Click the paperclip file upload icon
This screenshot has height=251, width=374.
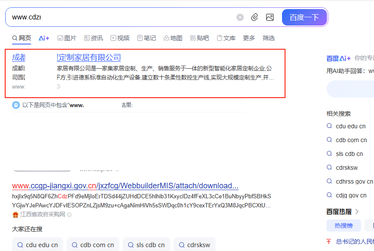pos(255,17)
